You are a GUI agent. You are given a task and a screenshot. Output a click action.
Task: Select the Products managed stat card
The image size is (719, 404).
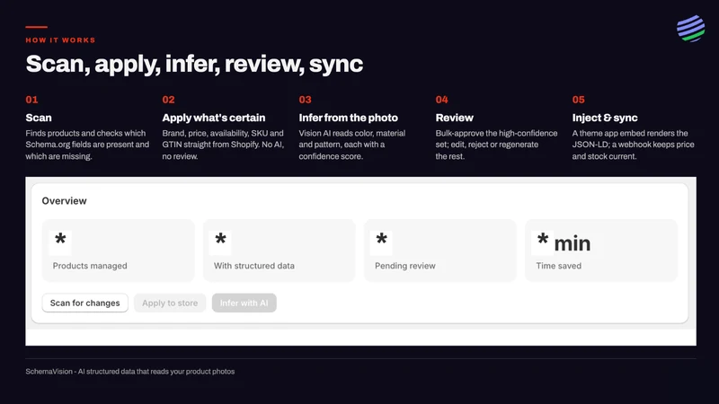[119, 250]
